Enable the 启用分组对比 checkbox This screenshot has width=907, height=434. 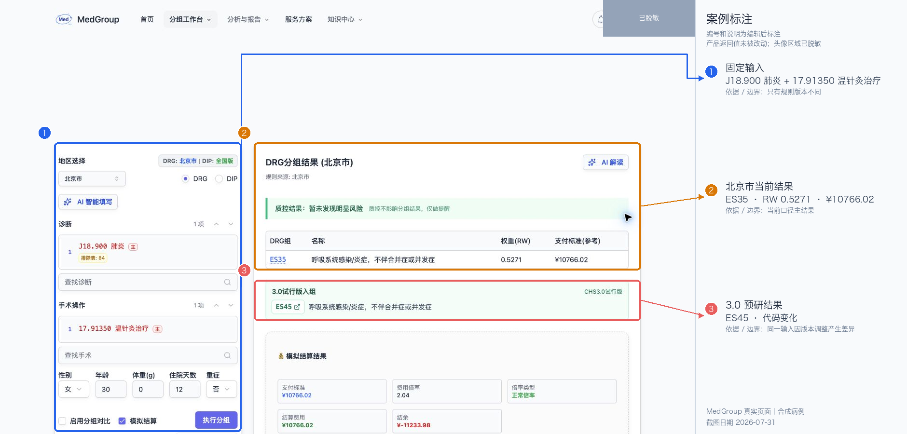pos(62,421)
